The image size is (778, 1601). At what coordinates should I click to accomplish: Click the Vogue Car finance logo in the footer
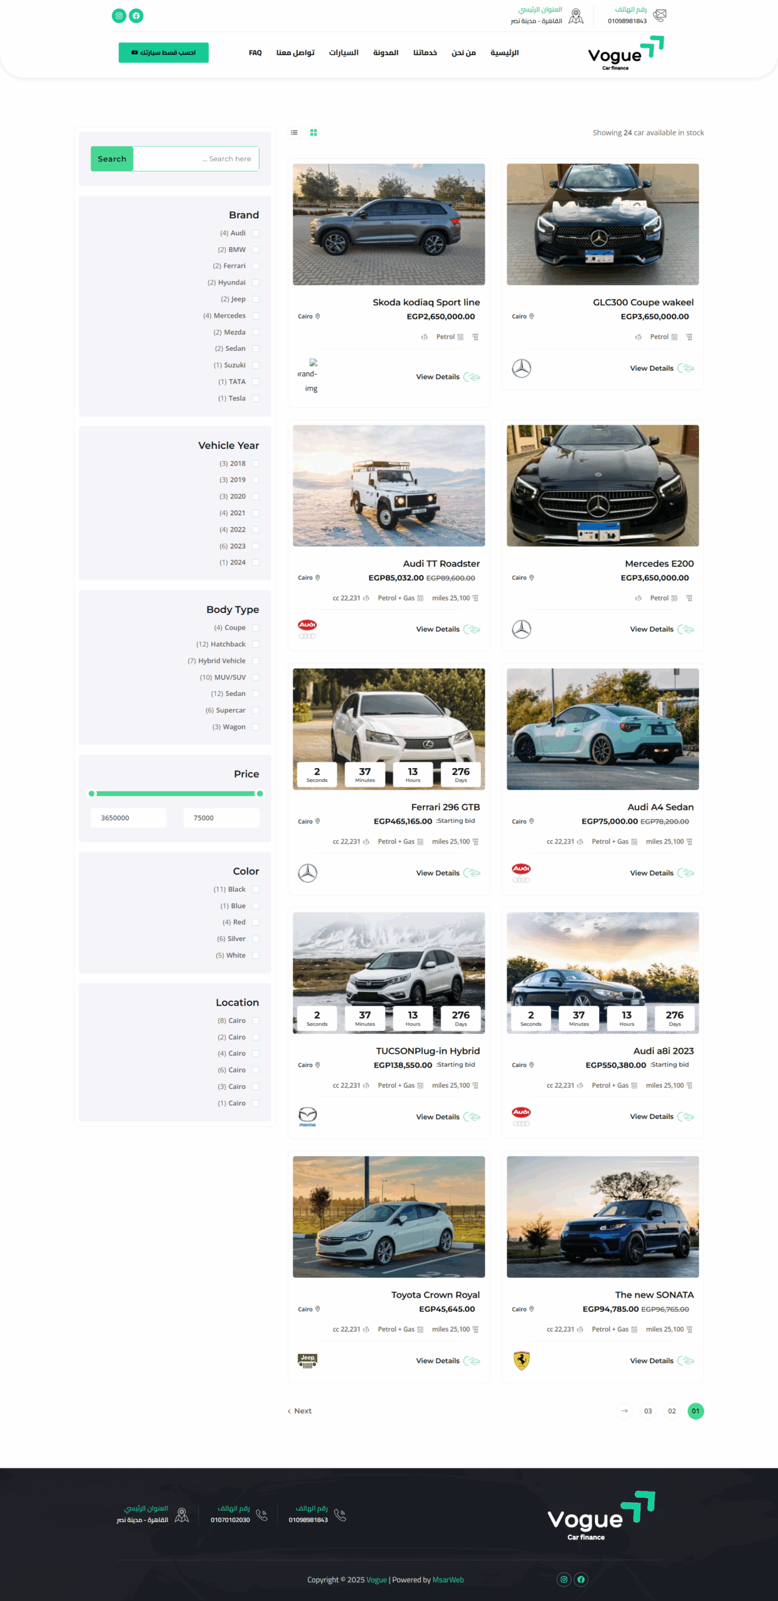(x=601, y=1516)
